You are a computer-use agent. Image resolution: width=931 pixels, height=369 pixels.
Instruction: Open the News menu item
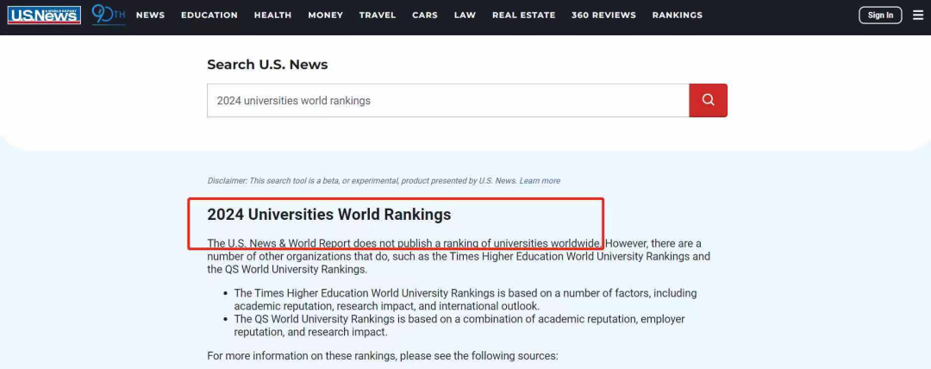click(x=150, y=16)
